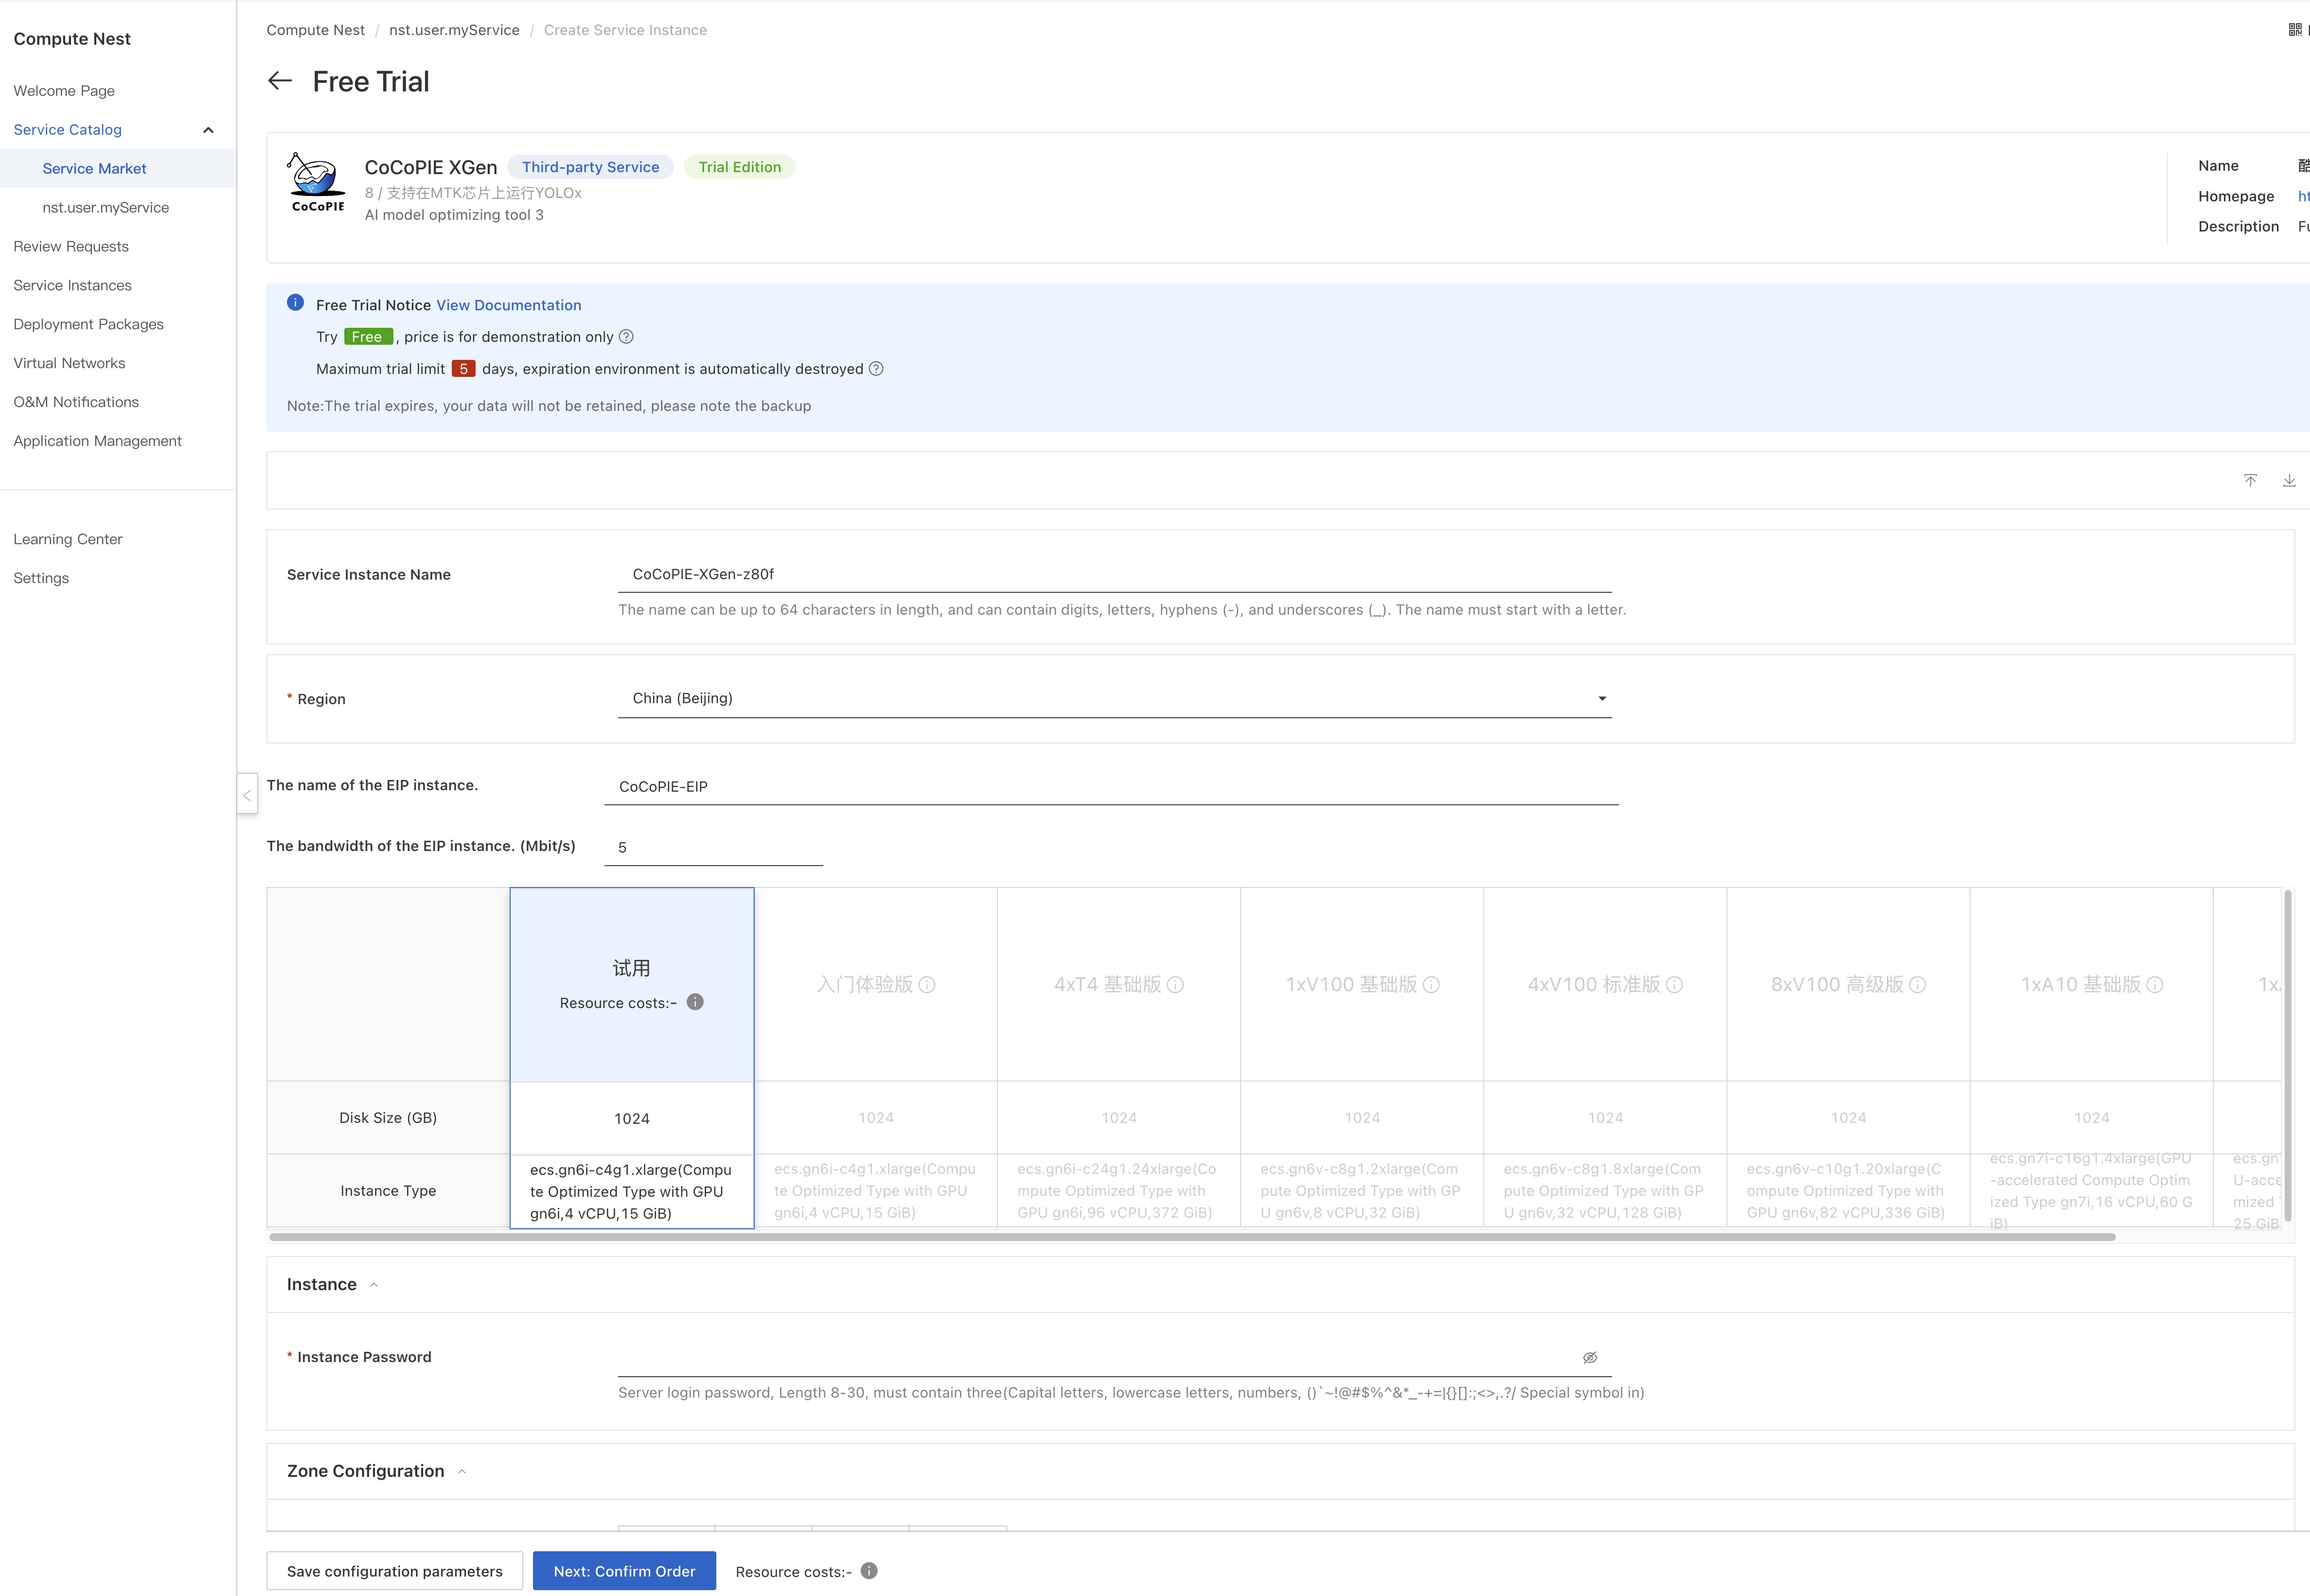Open nst.user.myService in the sidebar
2310x1596 pixels.
tap(106, 208)
